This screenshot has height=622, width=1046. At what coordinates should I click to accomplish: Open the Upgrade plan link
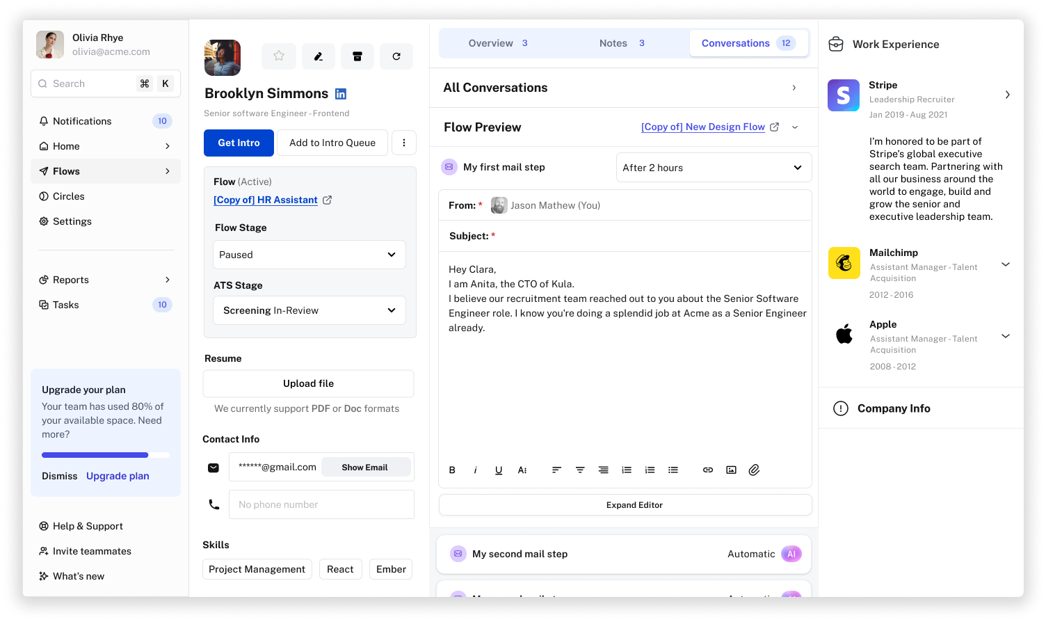(118, 476)
